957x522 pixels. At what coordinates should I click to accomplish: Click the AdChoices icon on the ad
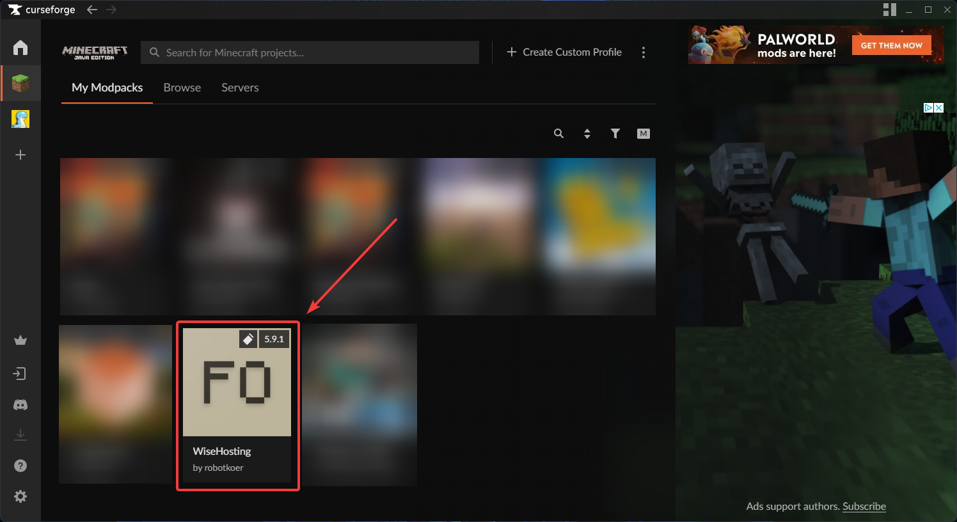coord(928,107)
